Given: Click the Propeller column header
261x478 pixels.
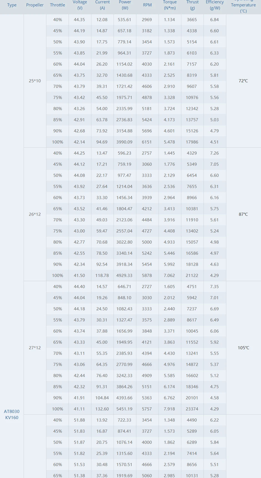Looking at the screenshot, I should point(35,5).
